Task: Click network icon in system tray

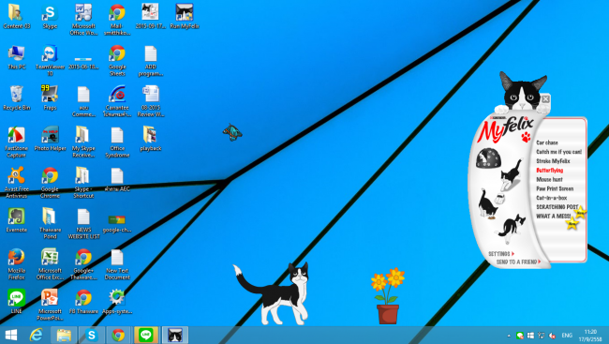Action: coord(541,336)
